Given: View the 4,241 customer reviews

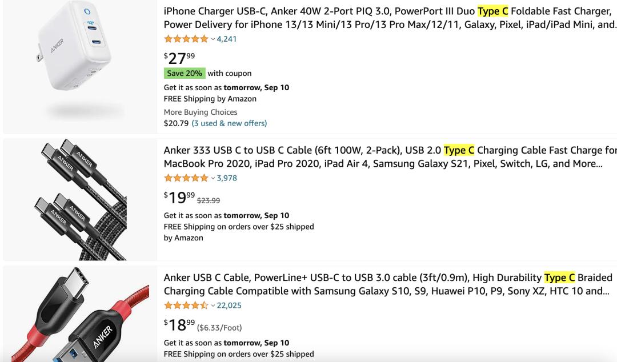Looking at the screenshot, I should 227,39.
